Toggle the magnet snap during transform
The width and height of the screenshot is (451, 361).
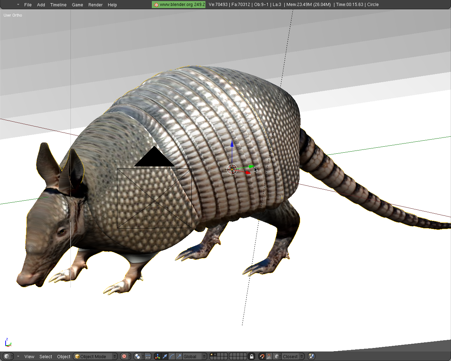coord(262,356)
